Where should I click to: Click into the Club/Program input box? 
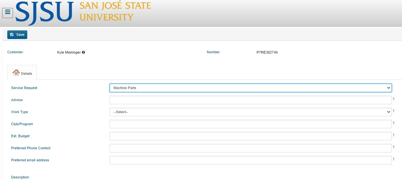point(250,124)
